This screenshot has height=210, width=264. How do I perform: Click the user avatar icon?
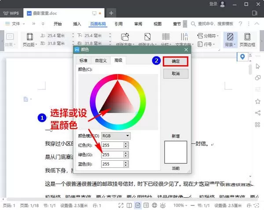tap(222, 4)
